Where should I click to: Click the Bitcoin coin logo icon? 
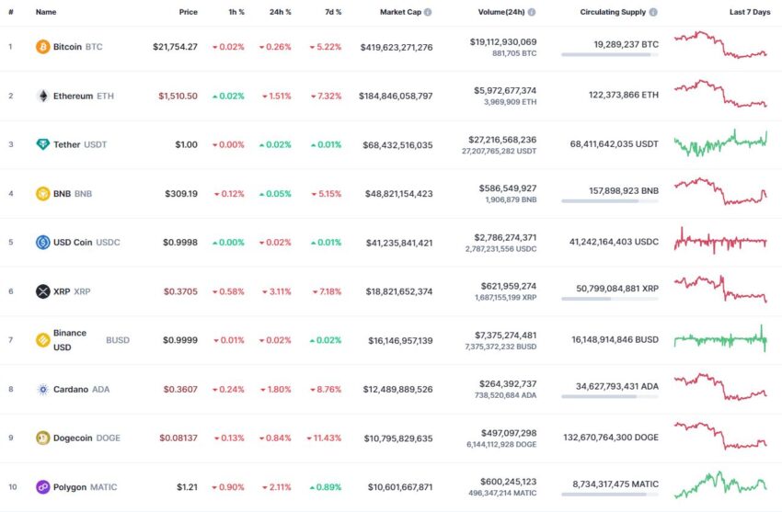point(42,47)
